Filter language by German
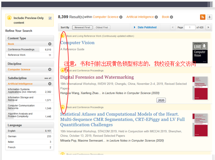 30,136
